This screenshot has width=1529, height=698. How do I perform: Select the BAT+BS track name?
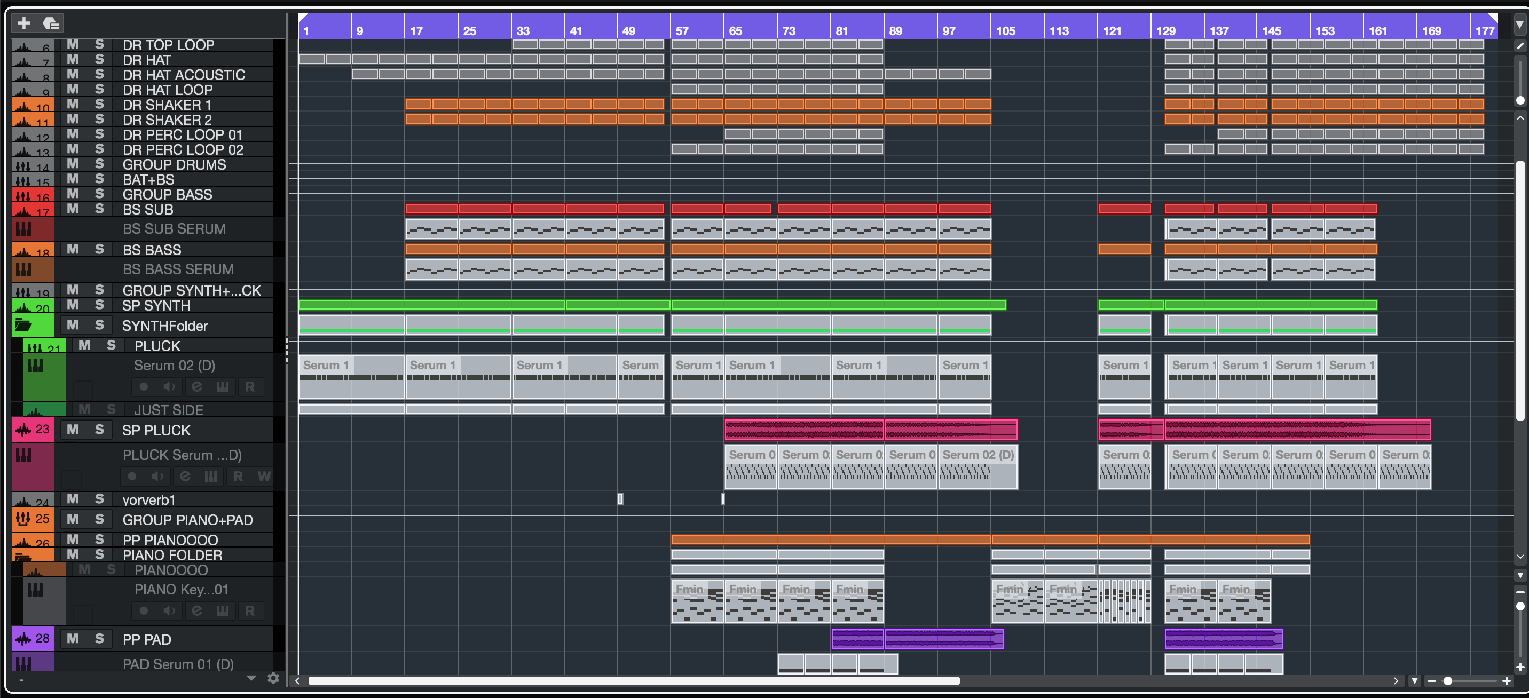coord(148,179)
